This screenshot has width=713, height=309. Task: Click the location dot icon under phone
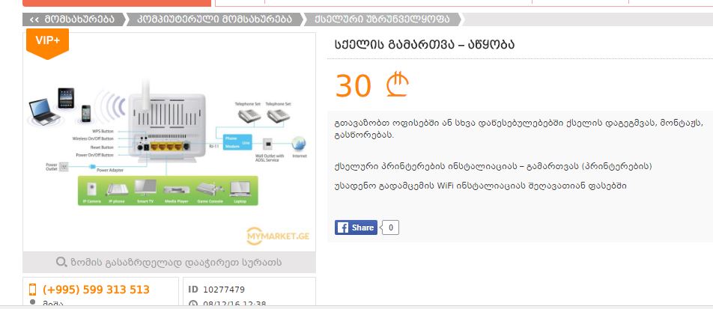(32, 302)
